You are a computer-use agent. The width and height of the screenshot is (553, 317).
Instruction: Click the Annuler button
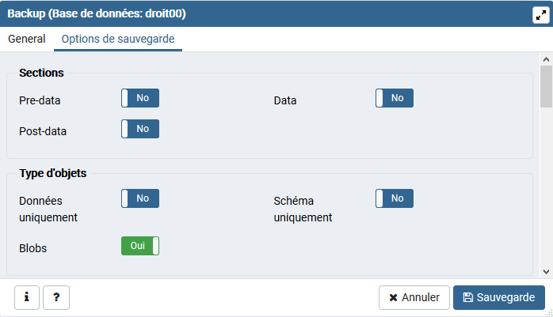[x=414, y=297]
